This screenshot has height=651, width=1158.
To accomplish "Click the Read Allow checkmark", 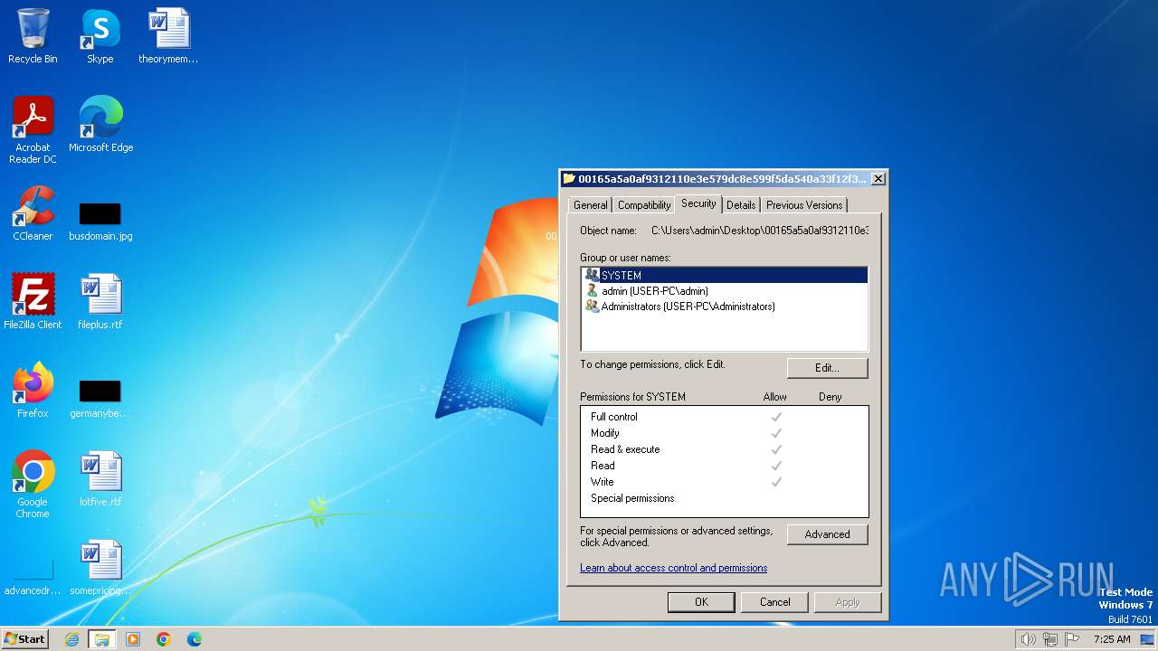I will point(775,466).
